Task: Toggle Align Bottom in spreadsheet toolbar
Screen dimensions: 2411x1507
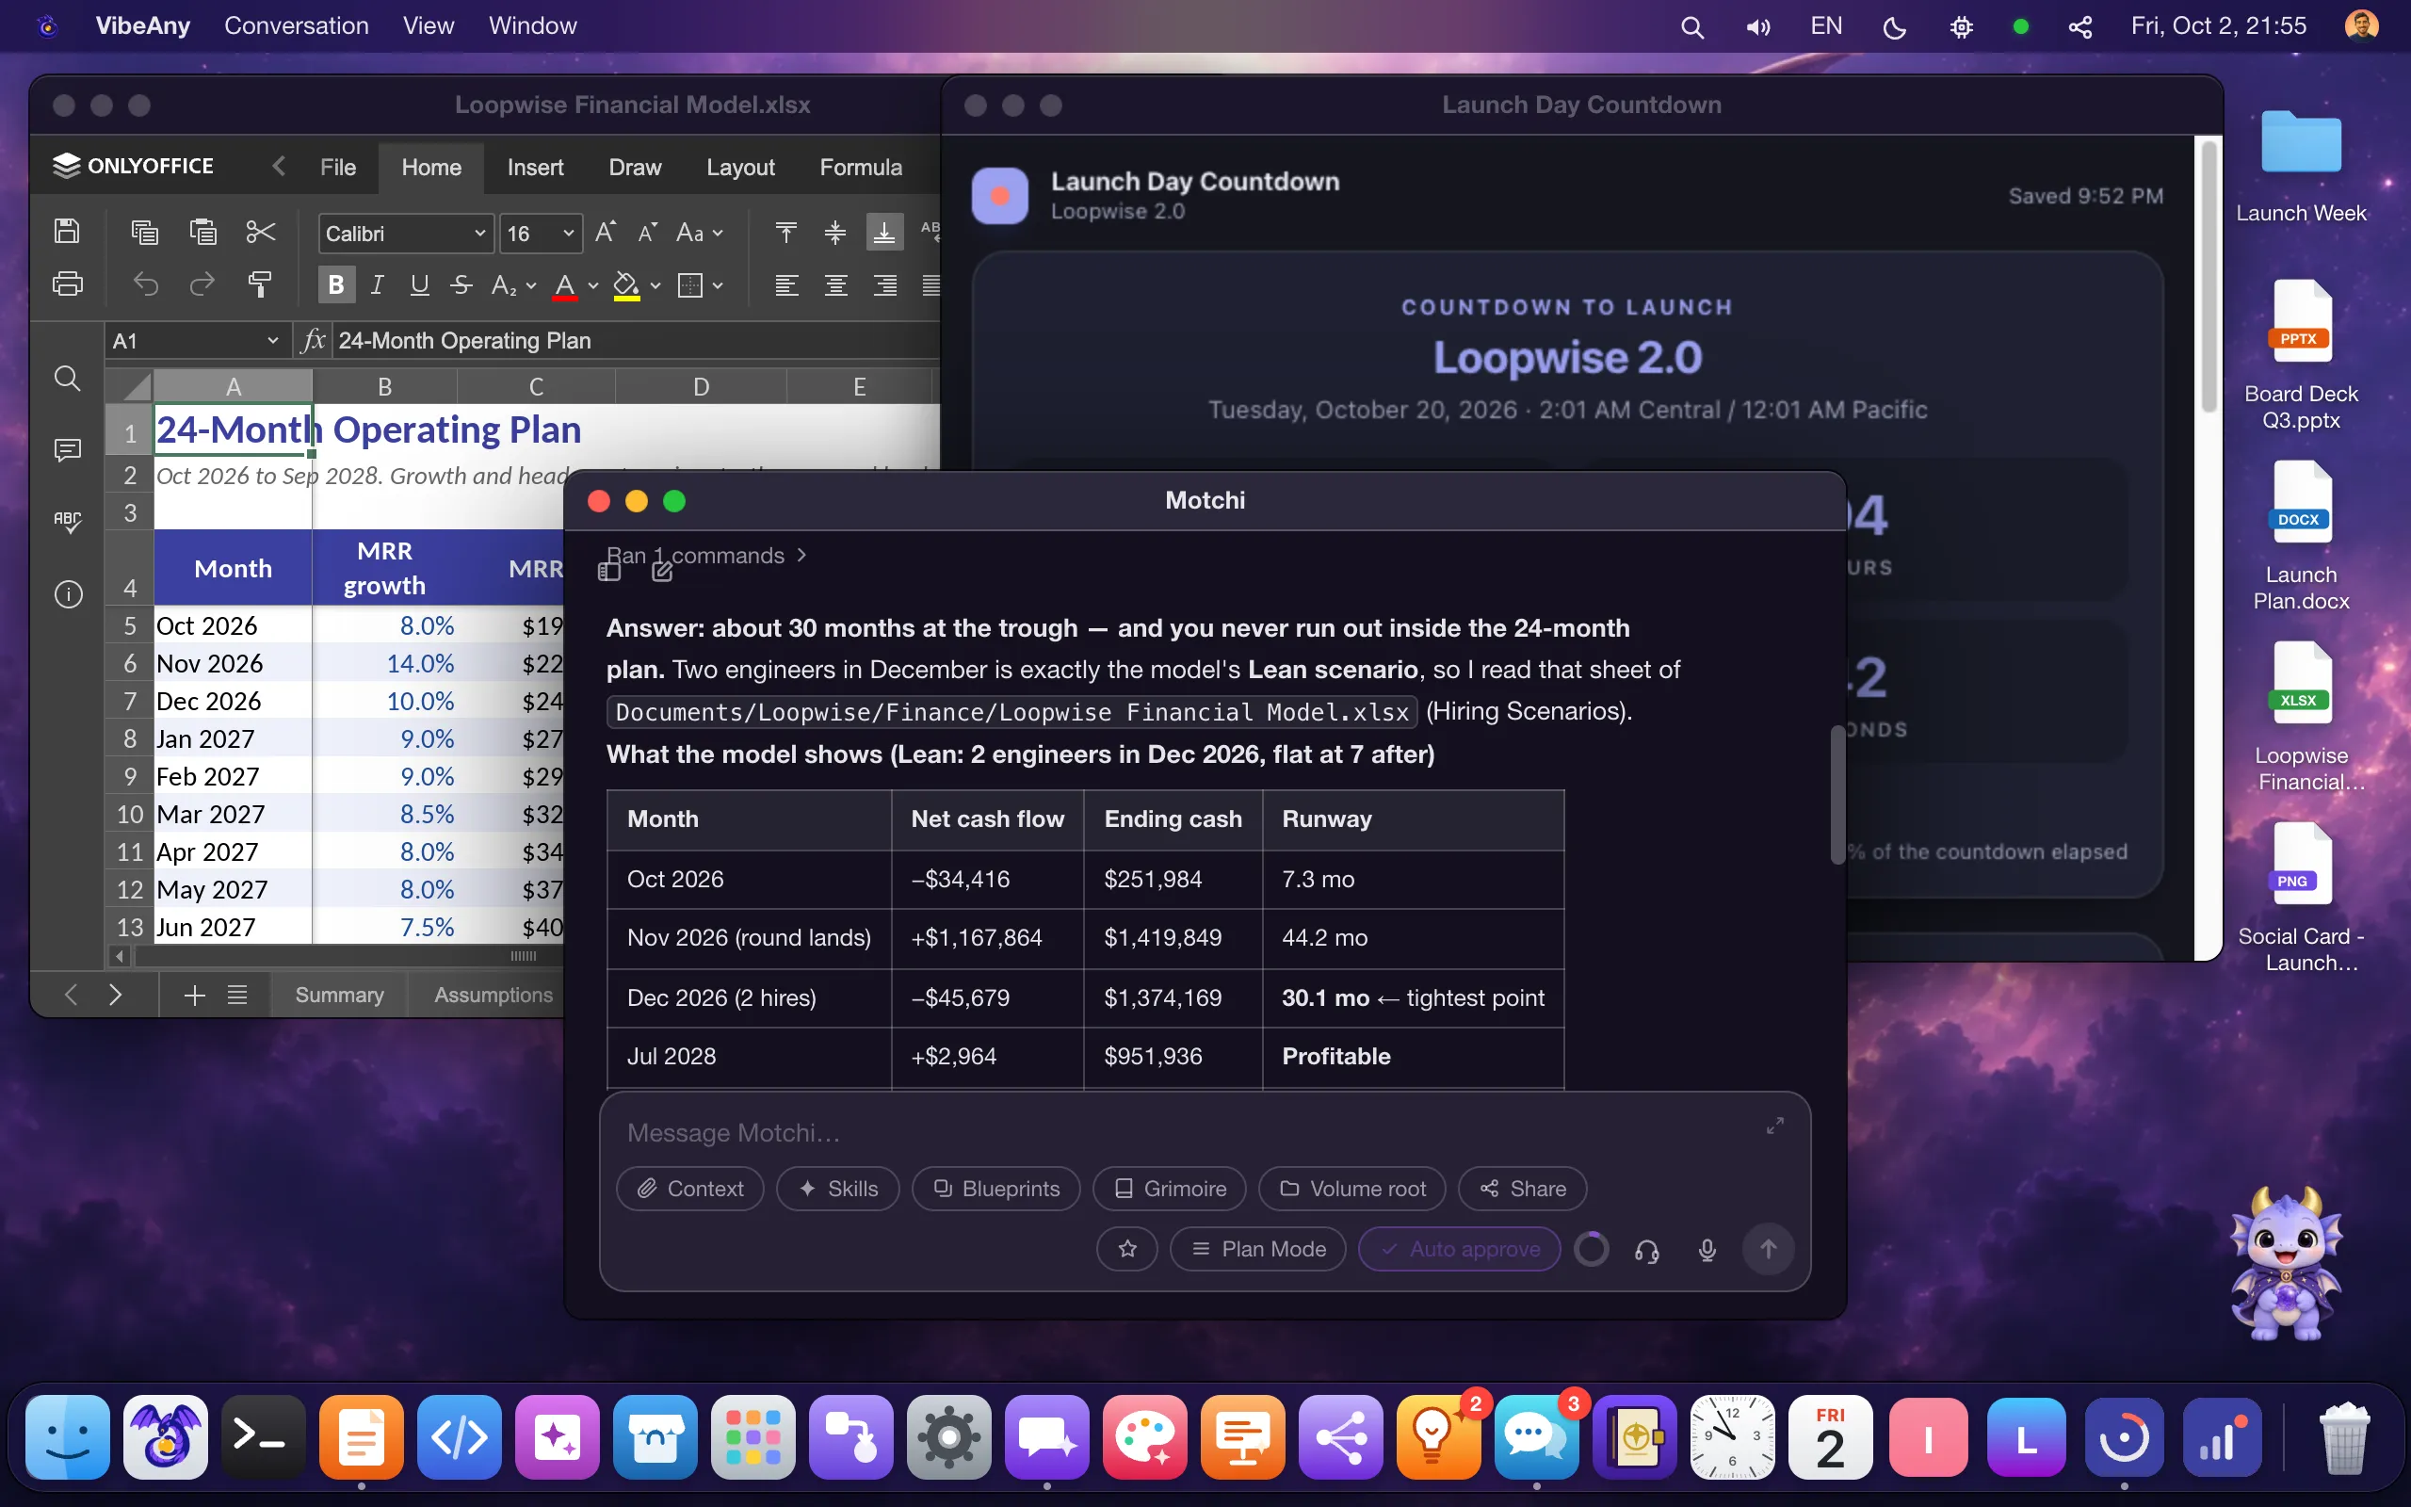Action: pos(883,233)
